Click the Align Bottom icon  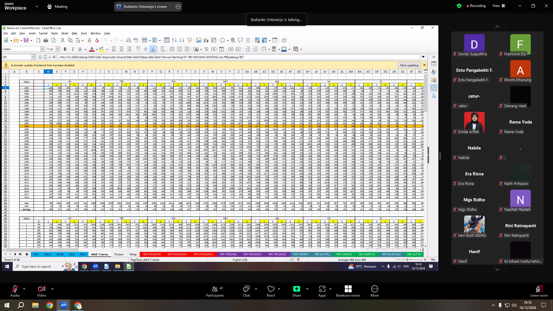[x=153, y=49]
